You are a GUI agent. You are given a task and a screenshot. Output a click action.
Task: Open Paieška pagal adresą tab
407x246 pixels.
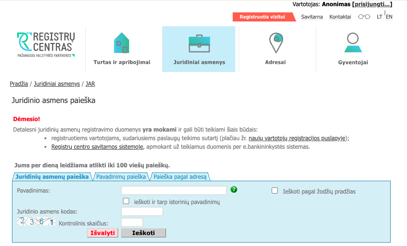pos(180,177)
